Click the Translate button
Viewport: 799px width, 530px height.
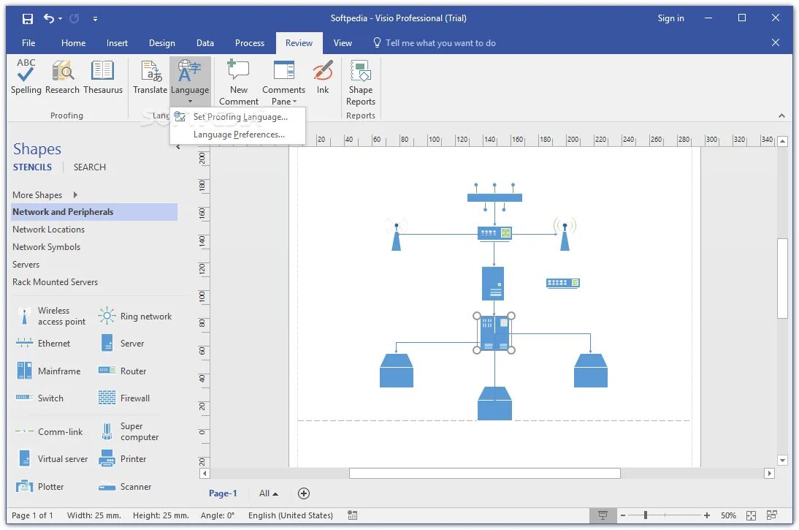click(x=150, y=77)
